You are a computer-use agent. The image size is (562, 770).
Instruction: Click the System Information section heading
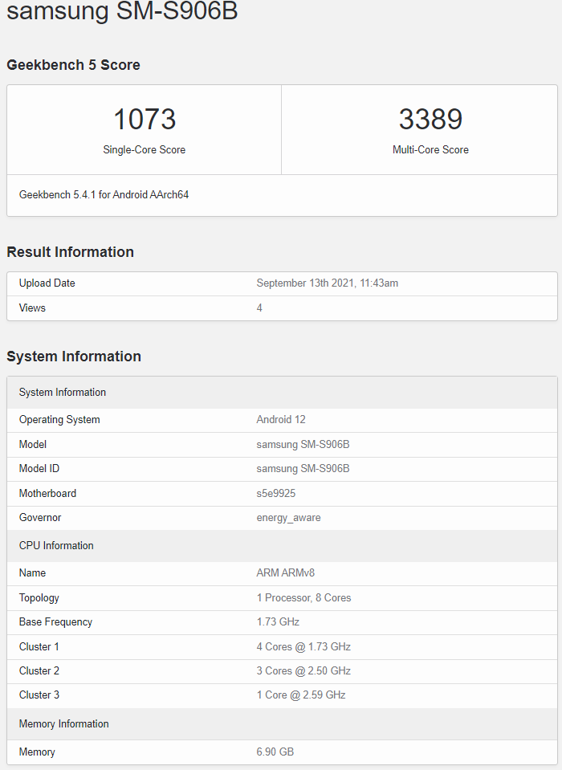tap(74, 356)
